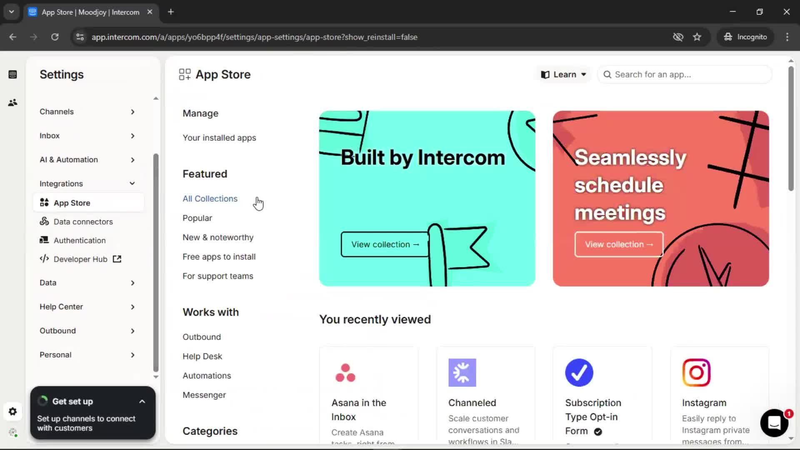Click the settings sidebar scrollbar
Screen dimensions: 800x450
click(156, 262)
